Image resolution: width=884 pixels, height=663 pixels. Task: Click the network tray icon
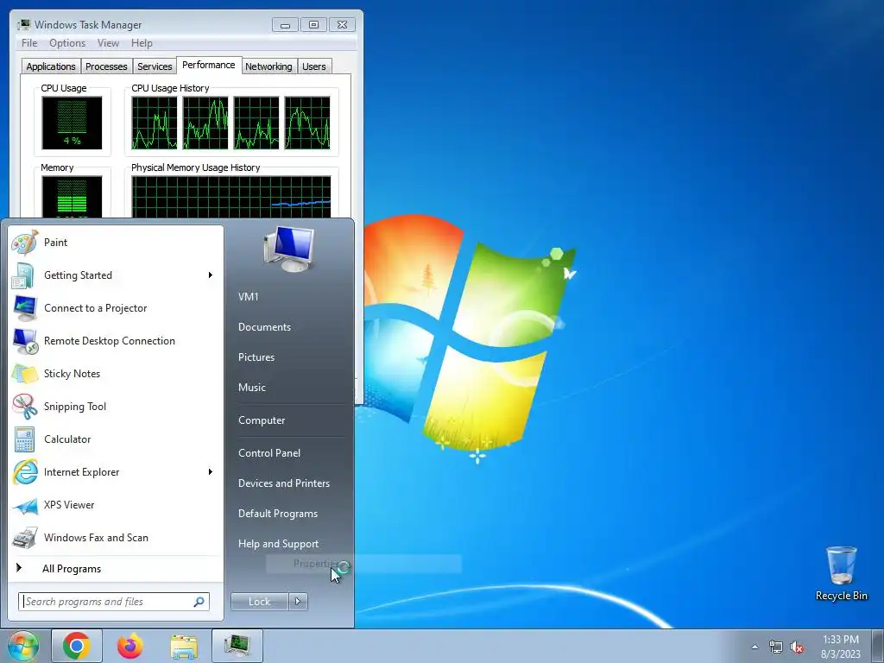pos(776,647)
